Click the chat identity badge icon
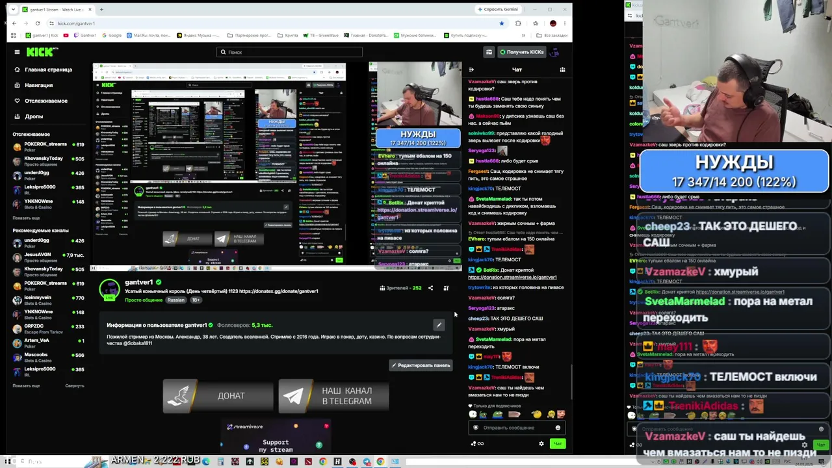This screenshot has width=832, height=468. tap(476, 428)
